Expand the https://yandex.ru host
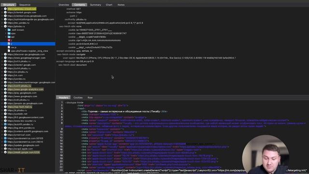The height and width of the screenshot is (174, 309). pos(2,79)
